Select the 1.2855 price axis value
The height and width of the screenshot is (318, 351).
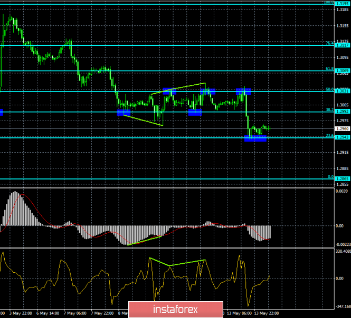coord(343,184)
